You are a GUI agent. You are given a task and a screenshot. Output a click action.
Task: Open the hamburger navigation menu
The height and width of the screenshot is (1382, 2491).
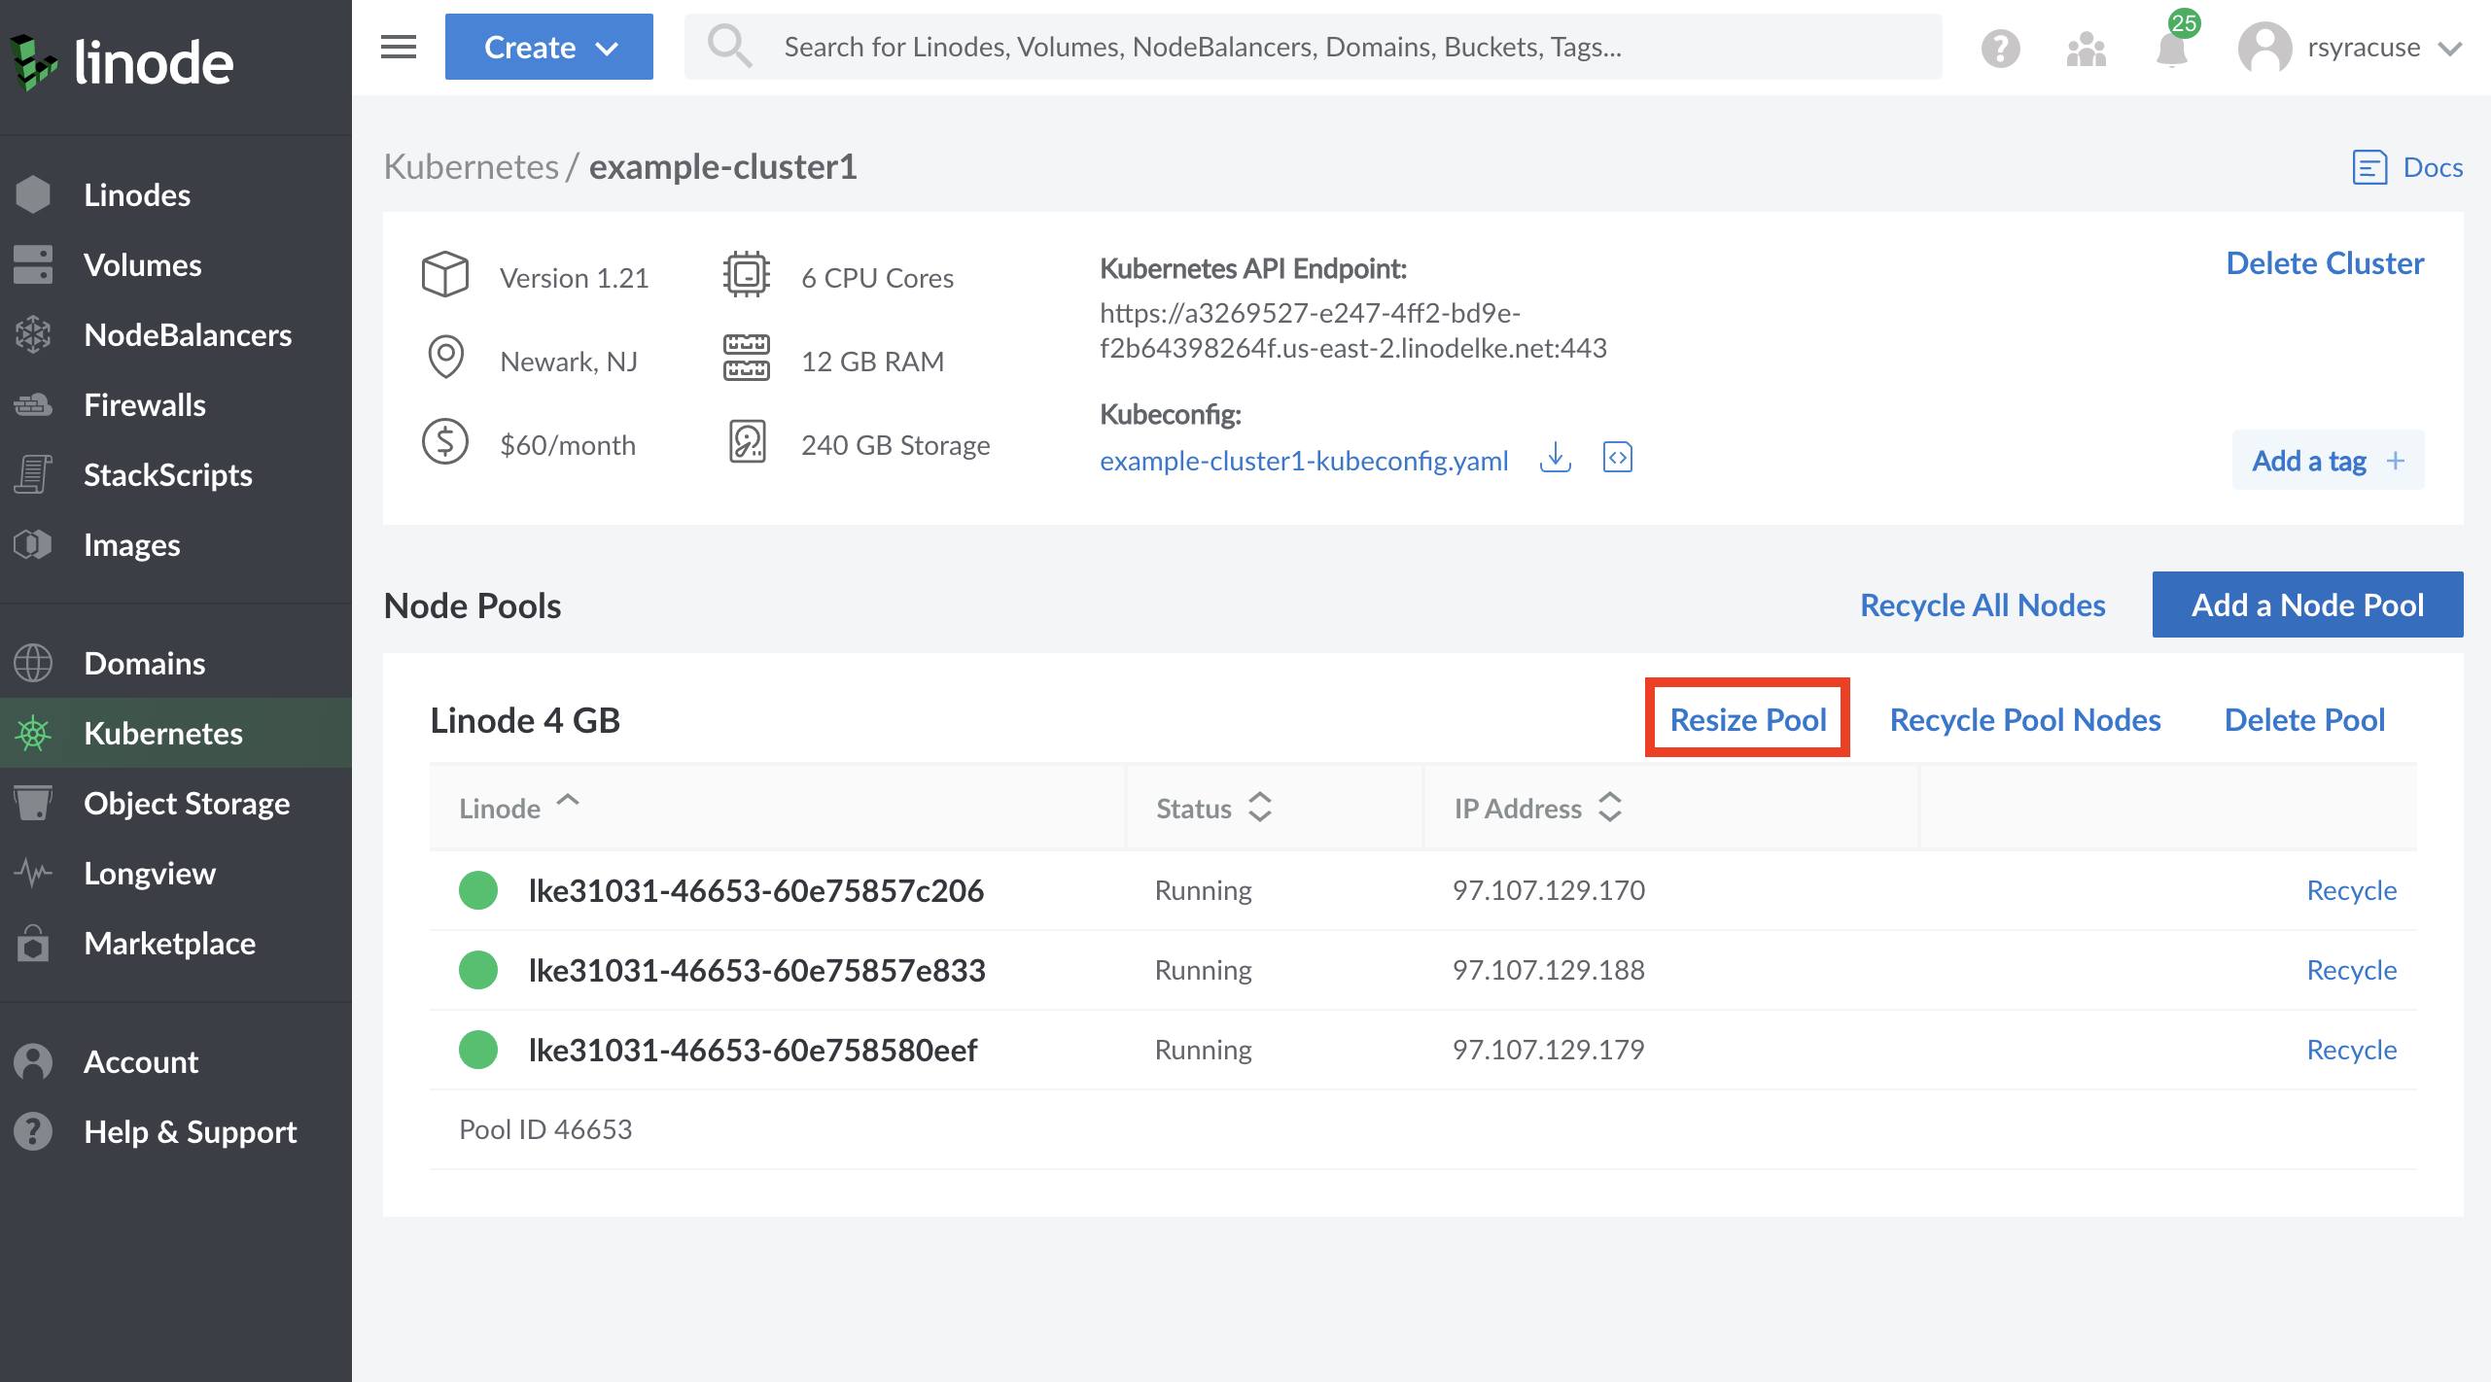pos(396,46)
